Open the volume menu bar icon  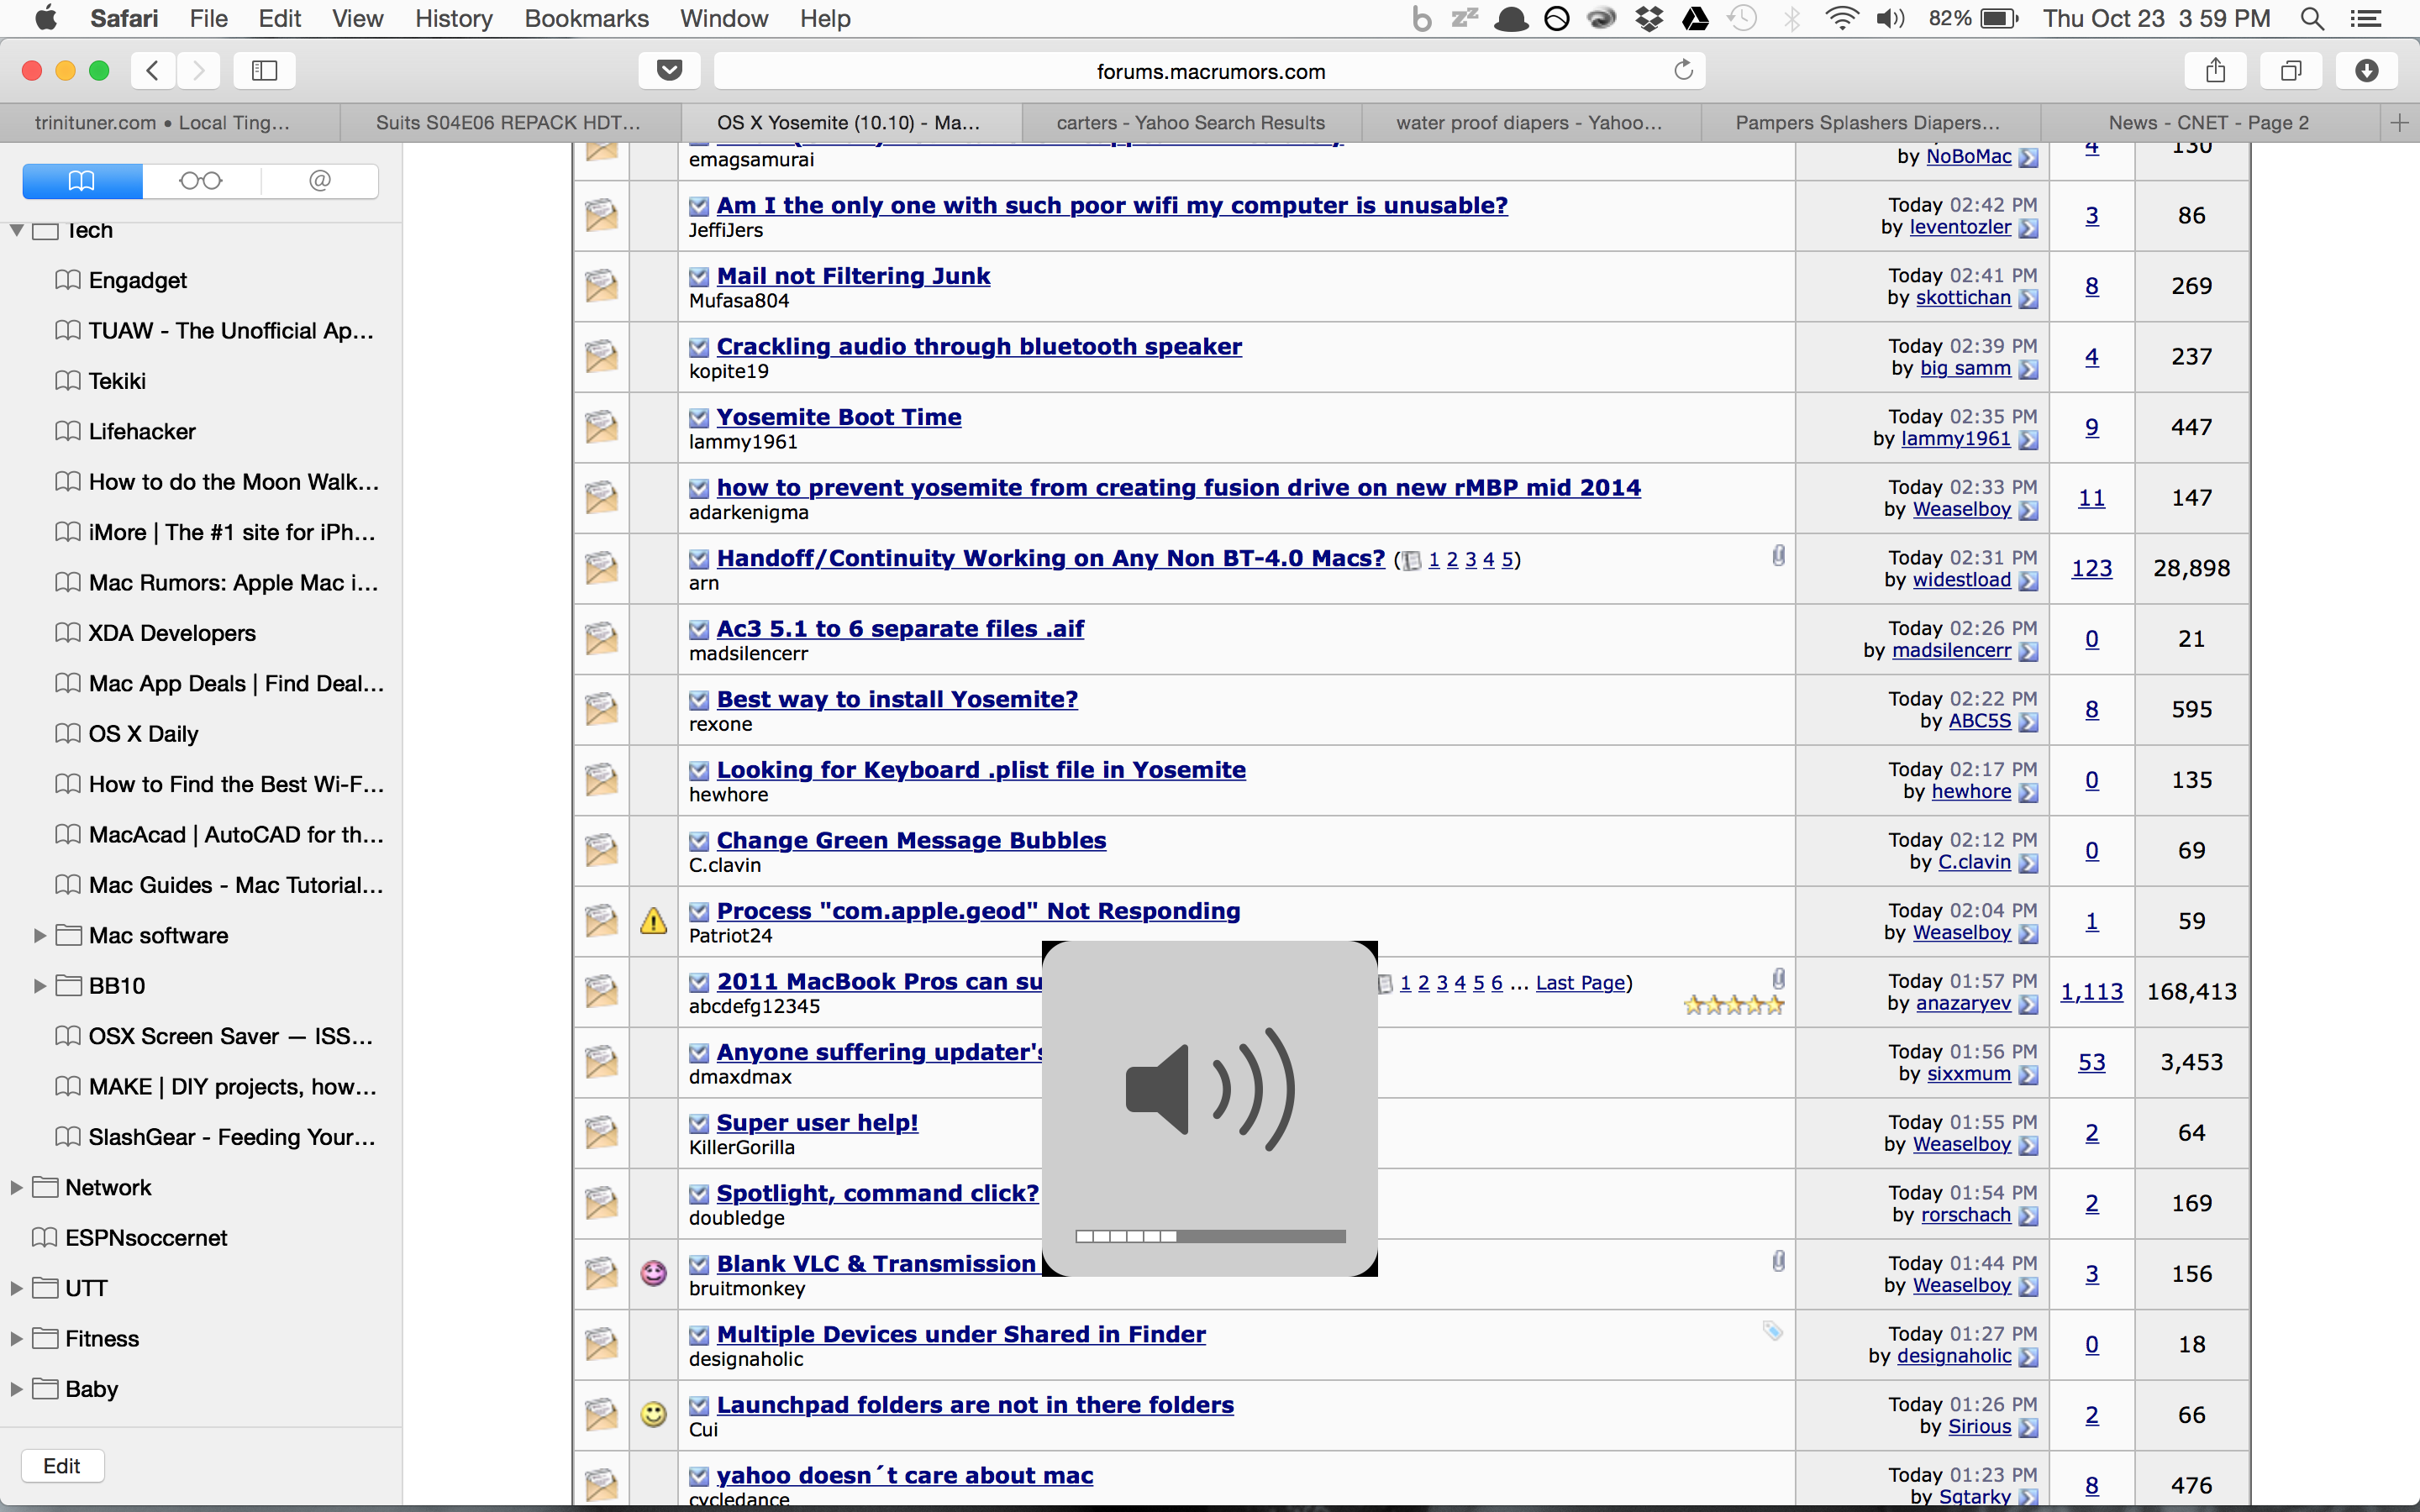(1890, 18)
